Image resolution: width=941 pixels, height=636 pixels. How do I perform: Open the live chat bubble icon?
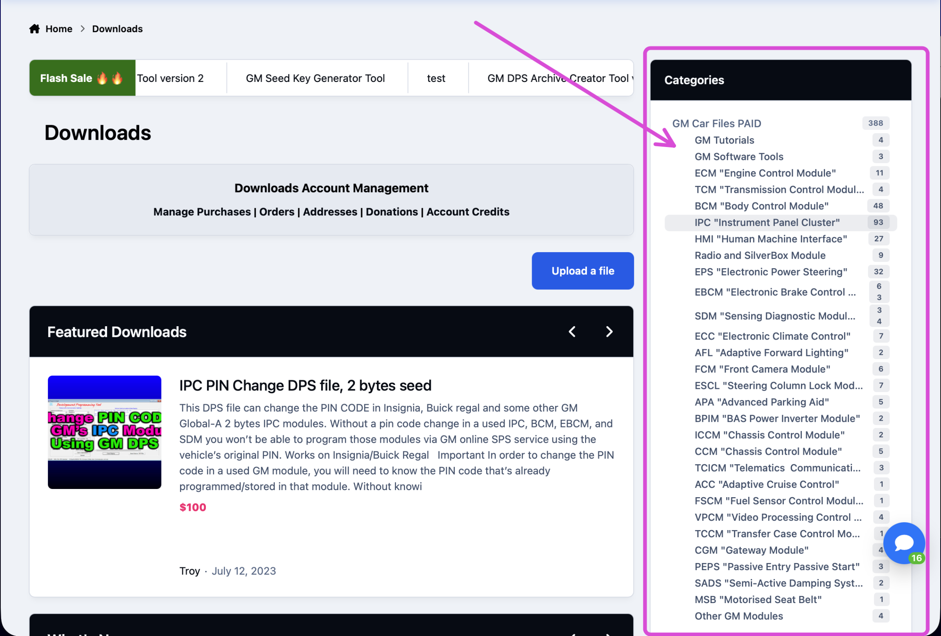(x=904, y=543)
